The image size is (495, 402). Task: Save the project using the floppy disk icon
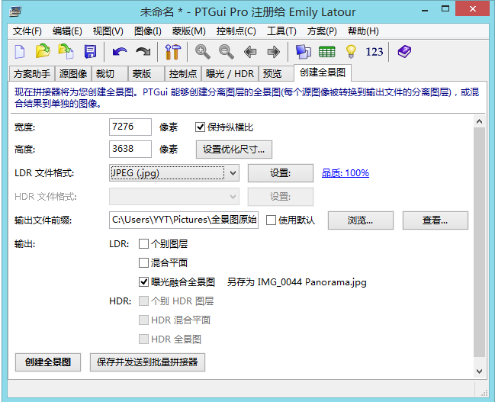point(90,52)
